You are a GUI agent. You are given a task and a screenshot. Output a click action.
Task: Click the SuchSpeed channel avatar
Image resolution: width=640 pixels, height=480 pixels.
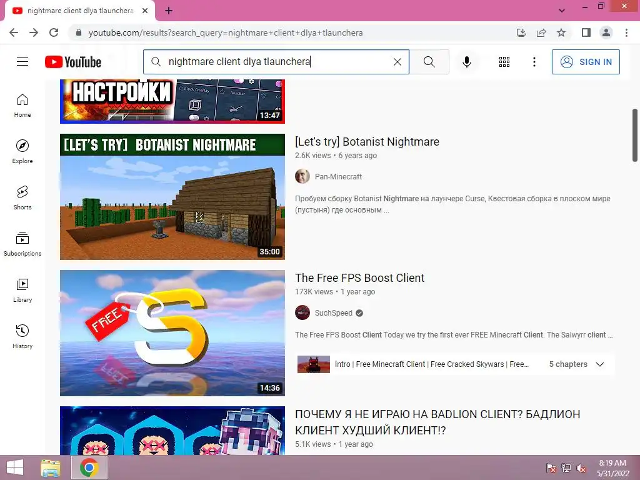(x=302, y=312)
